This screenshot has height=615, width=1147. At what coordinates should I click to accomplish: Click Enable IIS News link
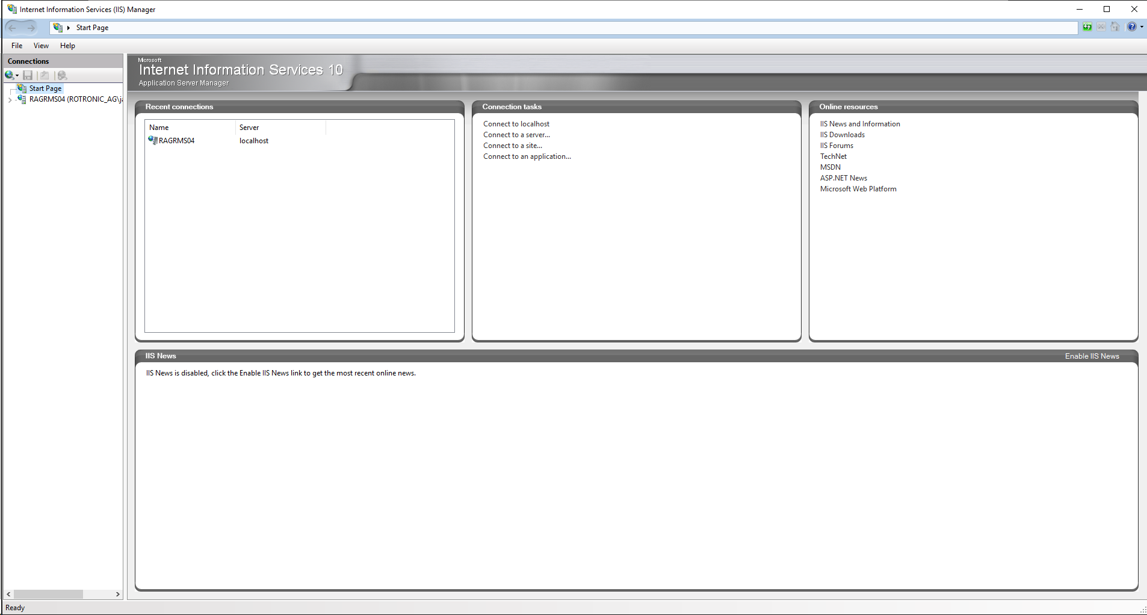click(1092, 356)
